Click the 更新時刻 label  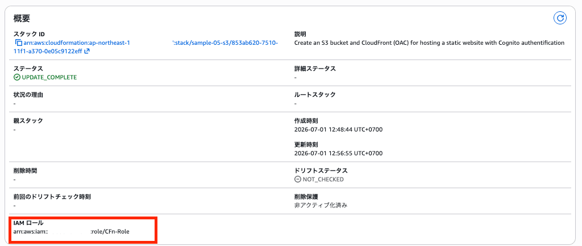306,145
